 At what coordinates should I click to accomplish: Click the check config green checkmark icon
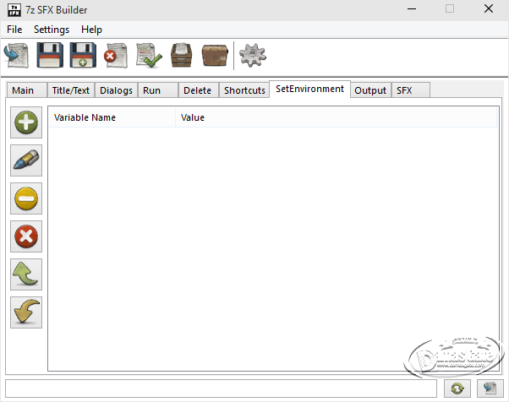tap(149, 56)
